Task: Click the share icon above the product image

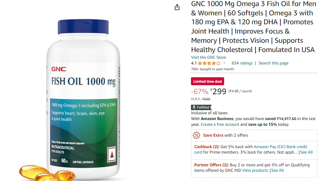Action: (177, 7)
